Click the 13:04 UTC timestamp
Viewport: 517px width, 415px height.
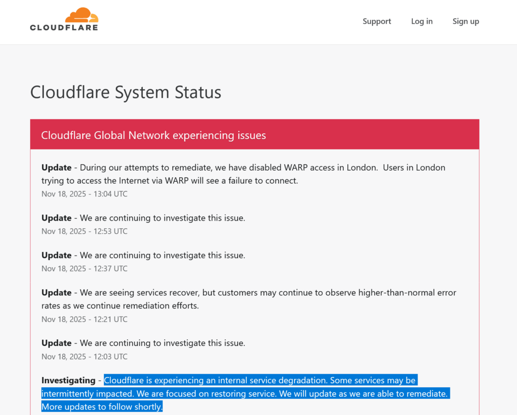[x=84, y=194]
